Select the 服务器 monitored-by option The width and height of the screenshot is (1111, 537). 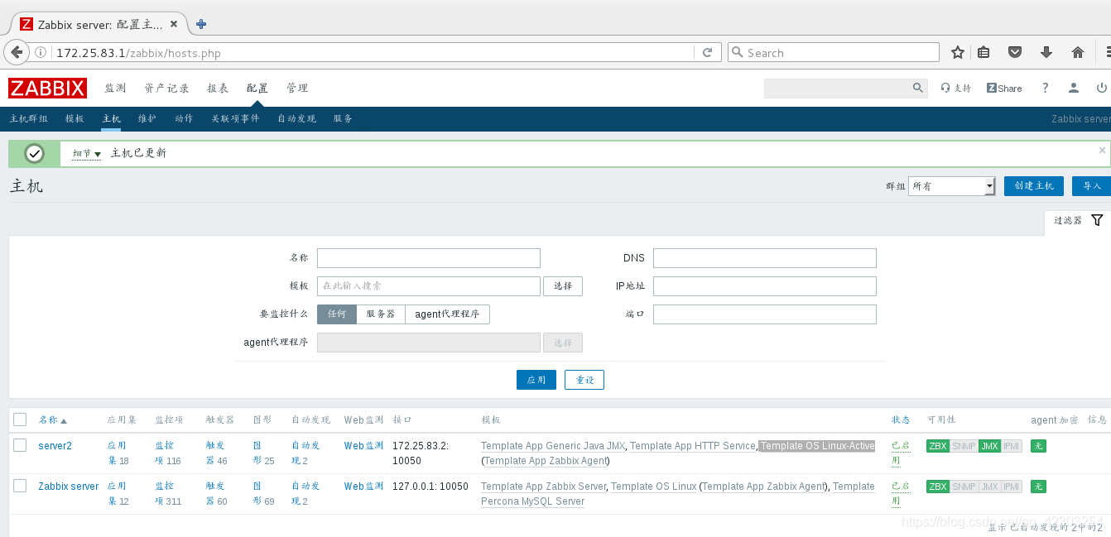[381, 314]
